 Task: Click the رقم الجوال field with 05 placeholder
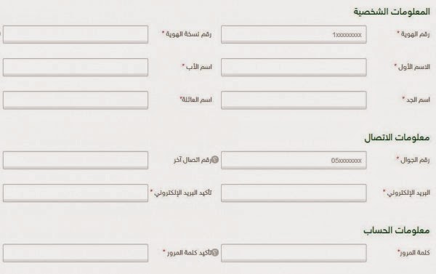pyautogui.click(x=294, y=160)
